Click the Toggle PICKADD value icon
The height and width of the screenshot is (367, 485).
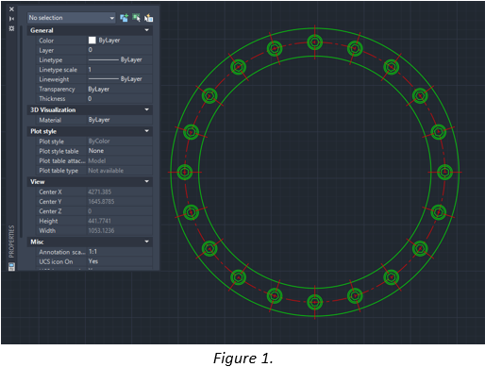124,18
